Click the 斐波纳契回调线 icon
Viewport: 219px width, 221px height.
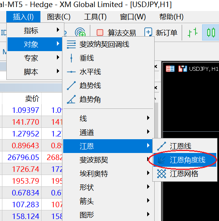click(71, 44)
